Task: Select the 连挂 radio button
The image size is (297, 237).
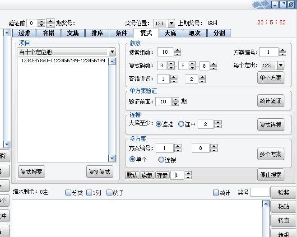Action: click(x=158, y=124)
